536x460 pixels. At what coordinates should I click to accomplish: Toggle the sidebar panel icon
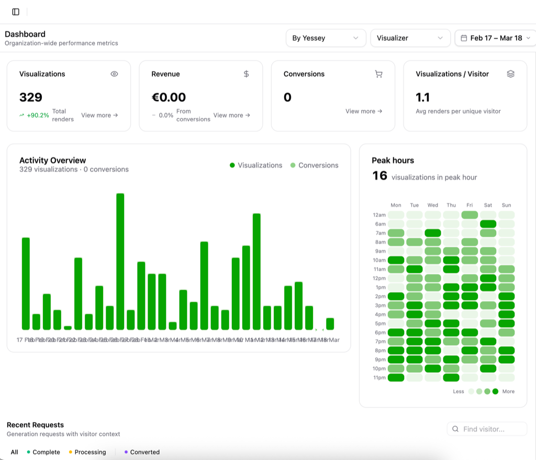pos(16,11)
